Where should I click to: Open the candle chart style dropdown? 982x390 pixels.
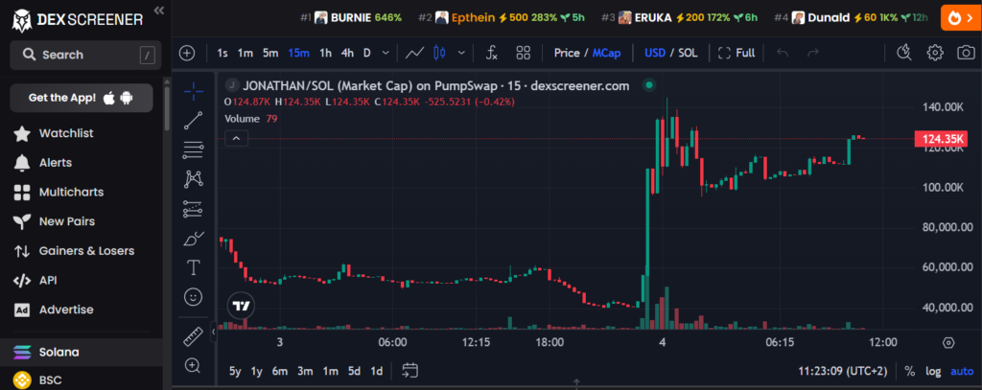[442, 53]
